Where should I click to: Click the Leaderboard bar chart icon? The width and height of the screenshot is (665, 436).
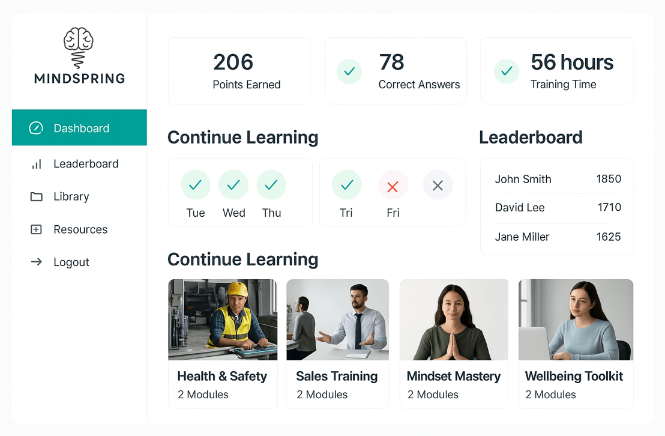pos(36,164)
